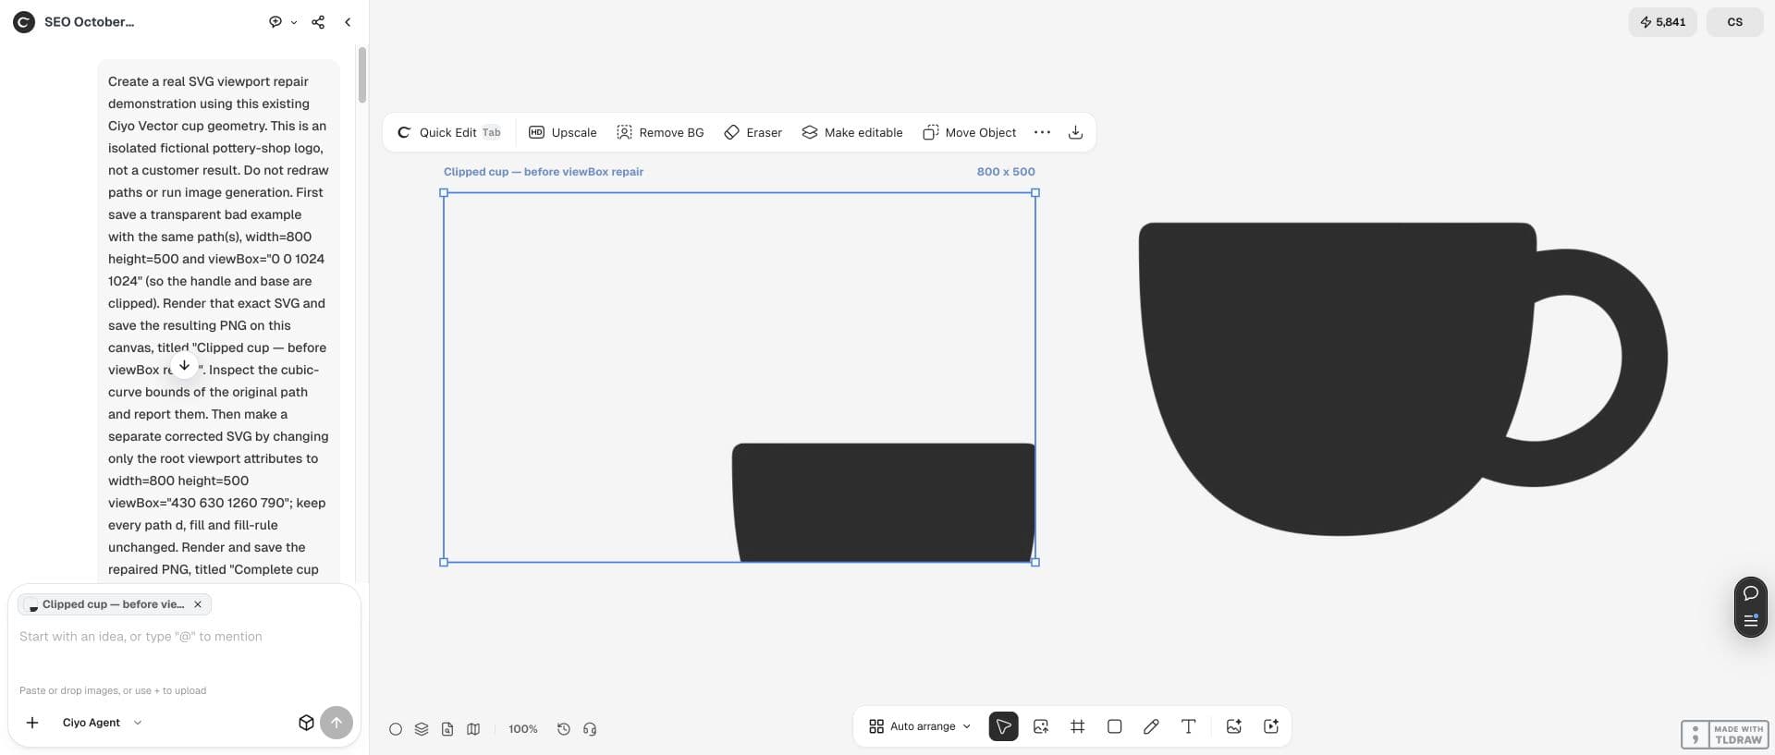Click the AI video generator tool
This screenshot has width=1775, height=755.
(x=1271, y=726)
